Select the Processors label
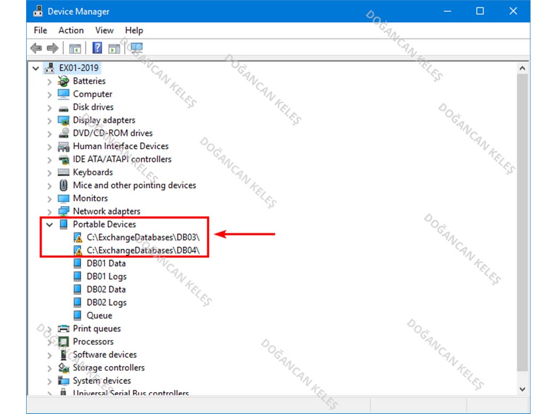Screen dimensions: 546x414 93,342
